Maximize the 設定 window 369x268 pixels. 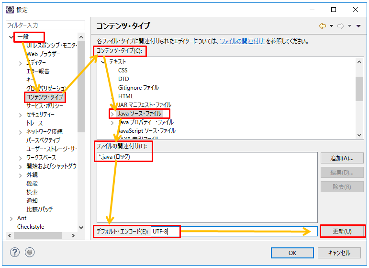[x=334, y=10]
